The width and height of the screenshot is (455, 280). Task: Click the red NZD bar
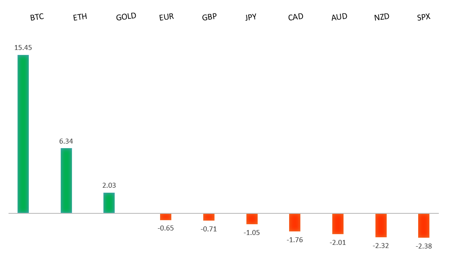point(381,225)
